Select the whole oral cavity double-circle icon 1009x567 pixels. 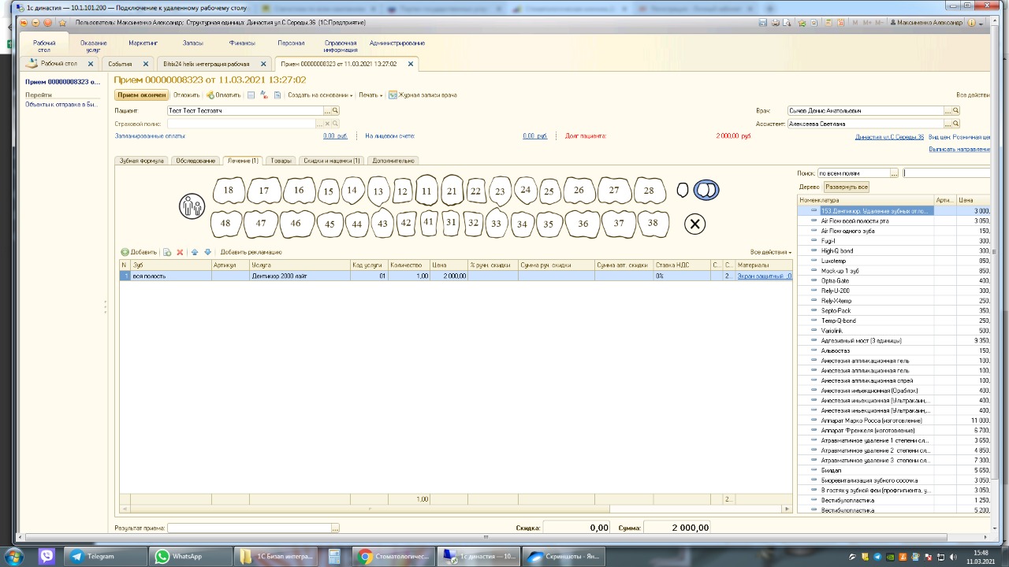(706, 190)
